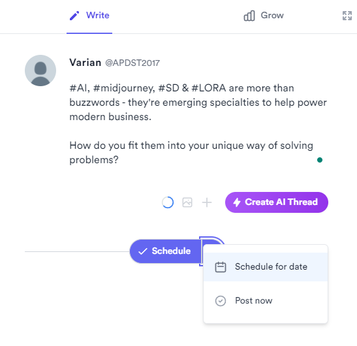Screen dimensions: 357x346
Task: Open the @APDST2017 handle
Action: 132,63
